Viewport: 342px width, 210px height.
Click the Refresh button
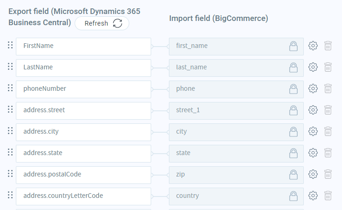[x=102, y=23]
